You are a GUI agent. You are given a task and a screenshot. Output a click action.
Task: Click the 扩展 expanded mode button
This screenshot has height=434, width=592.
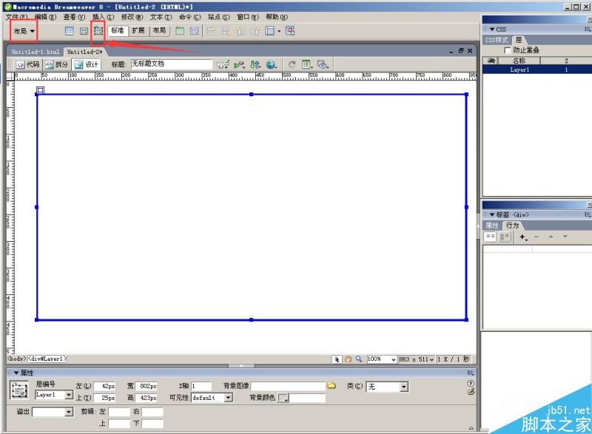click(138, 31)
